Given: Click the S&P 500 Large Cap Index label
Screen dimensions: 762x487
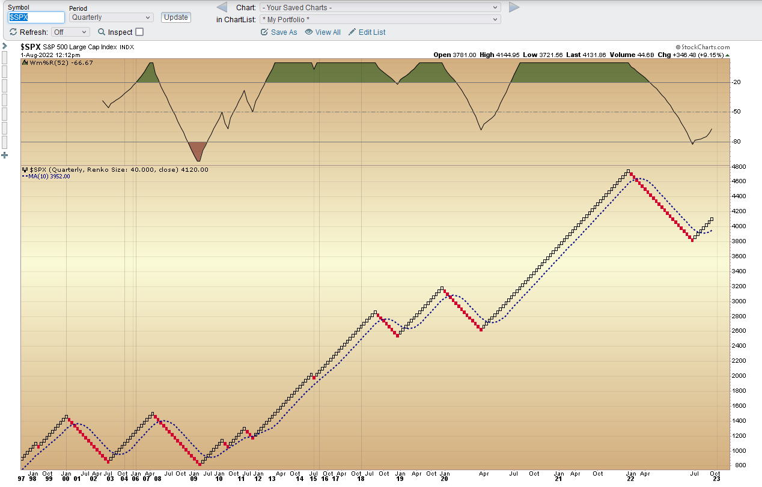Looking at the screenshot, I should (80, 47).
